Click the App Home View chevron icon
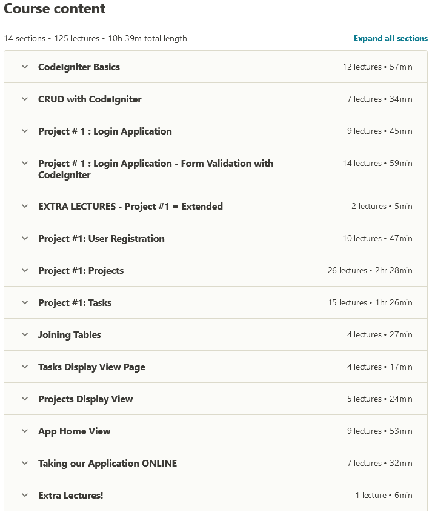 pyautogui.click(x=25, y=431)
